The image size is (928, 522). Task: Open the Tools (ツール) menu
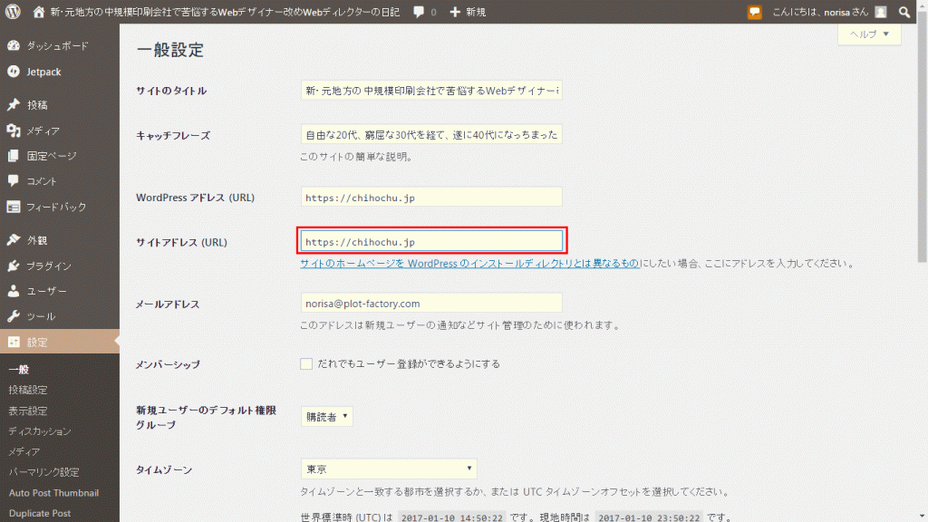40,316
